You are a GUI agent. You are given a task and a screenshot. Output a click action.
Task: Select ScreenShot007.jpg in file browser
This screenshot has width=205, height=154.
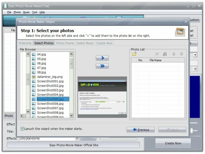coord(50,108)
